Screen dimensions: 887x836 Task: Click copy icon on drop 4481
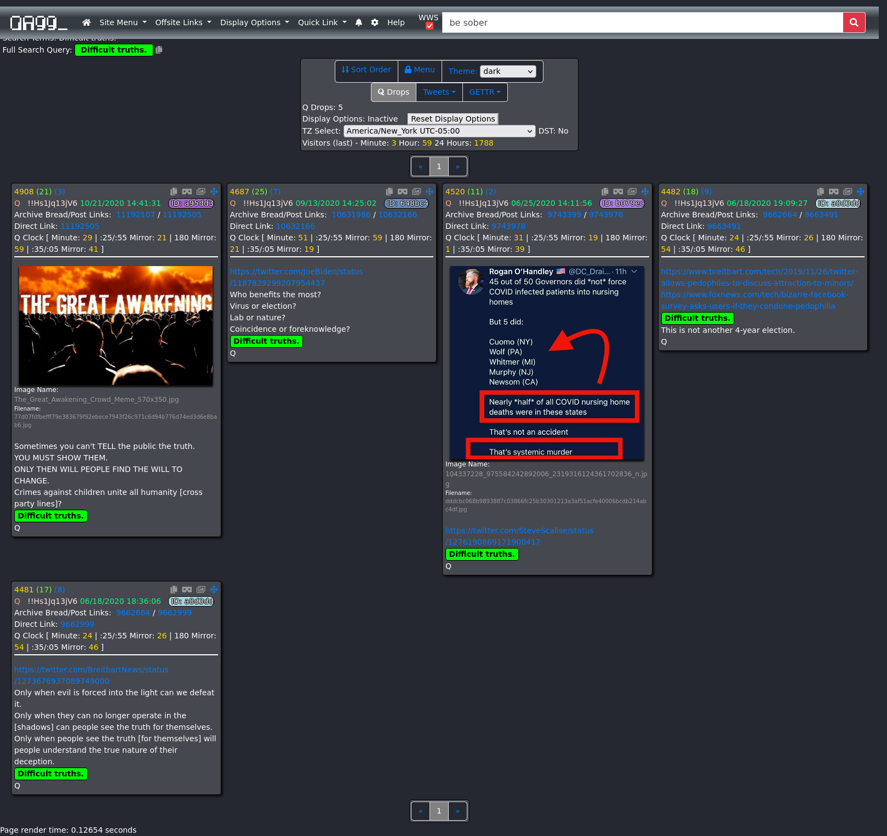174,590
